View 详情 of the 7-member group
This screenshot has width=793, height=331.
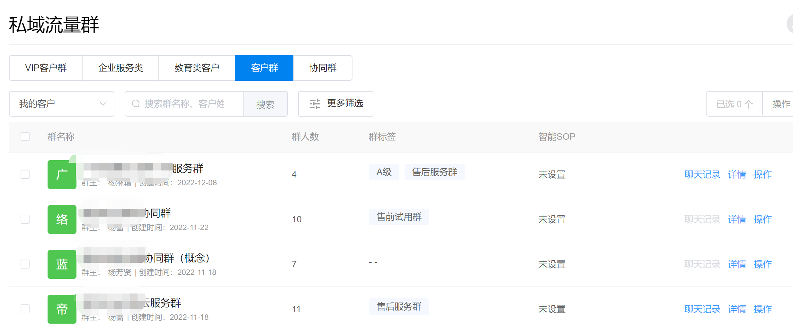[737, 264]
